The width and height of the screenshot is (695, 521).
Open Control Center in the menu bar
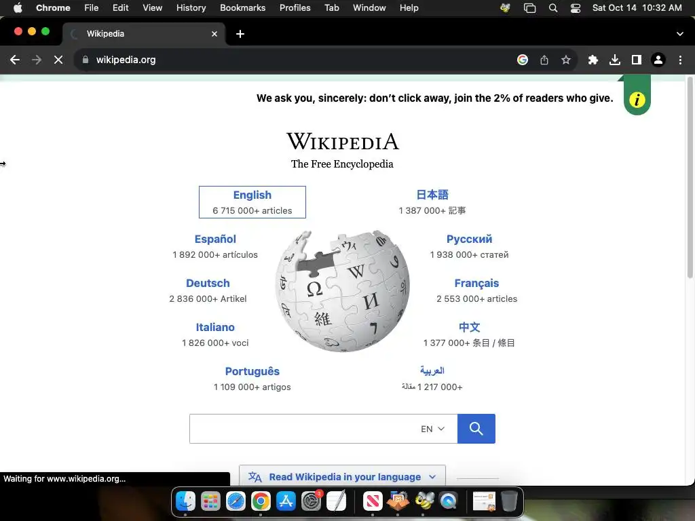tap(576, 7)
